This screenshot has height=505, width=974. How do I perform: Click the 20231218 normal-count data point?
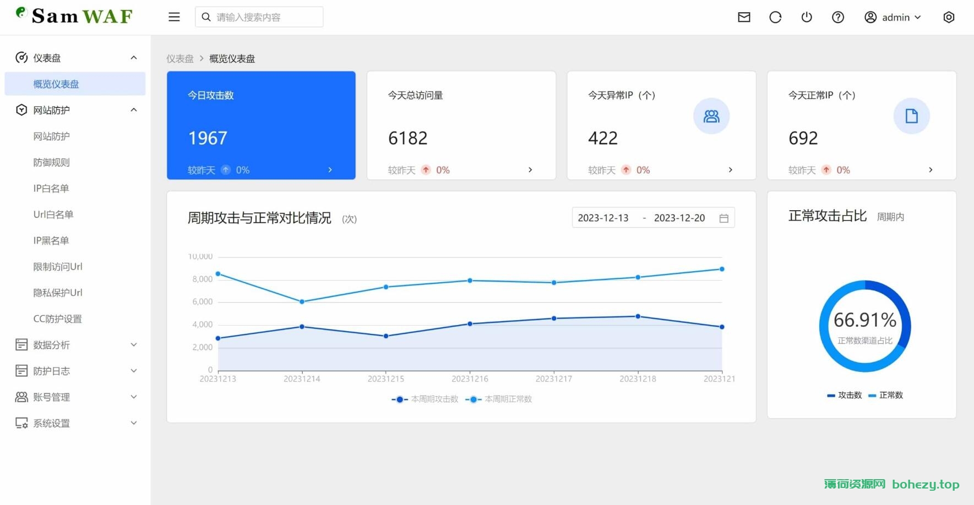tap(638, 277)
